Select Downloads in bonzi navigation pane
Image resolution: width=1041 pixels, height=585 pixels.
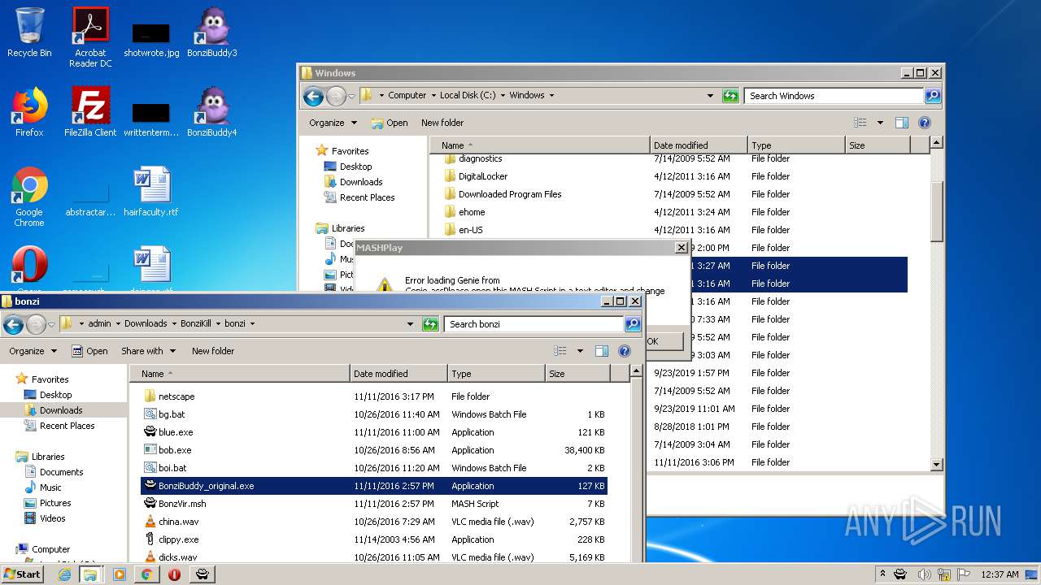coord(61,410)
